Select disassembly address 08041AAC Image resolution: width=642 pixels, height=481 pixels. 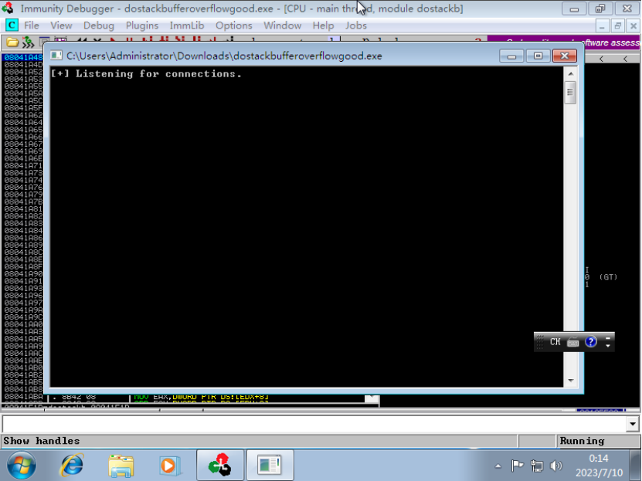pyautogui.click(x=23, y=353)
